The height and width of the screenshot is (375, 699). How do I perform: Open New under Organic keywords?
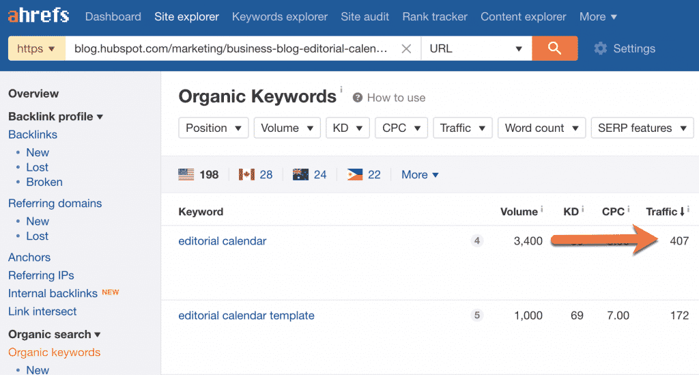[38, 370]
